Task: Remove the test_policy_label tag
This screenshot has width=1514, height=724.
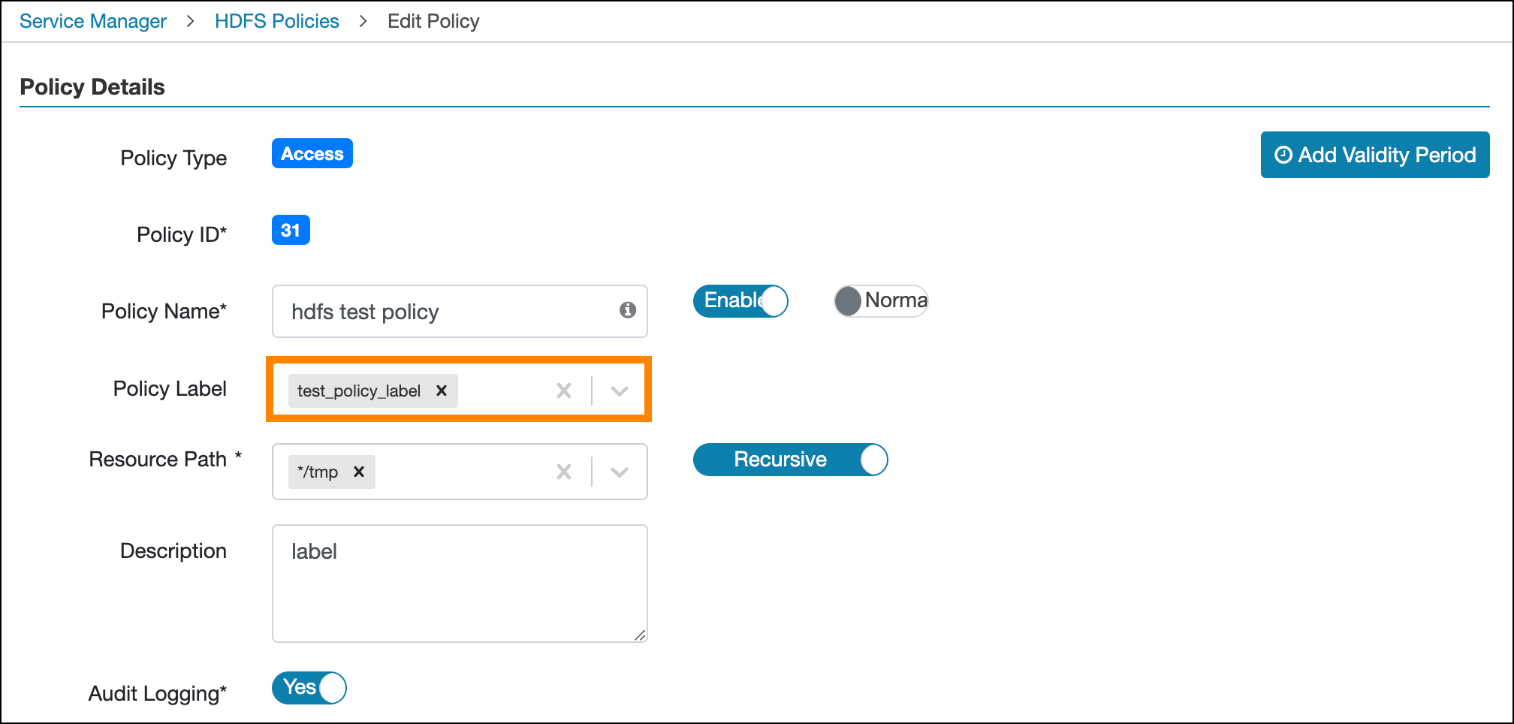Action: click(442, 391)
